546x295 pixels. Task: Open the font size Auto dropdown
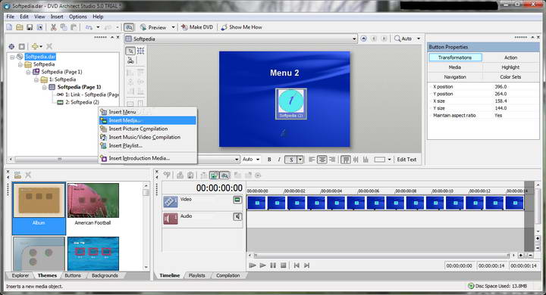(x=258, y=160)
